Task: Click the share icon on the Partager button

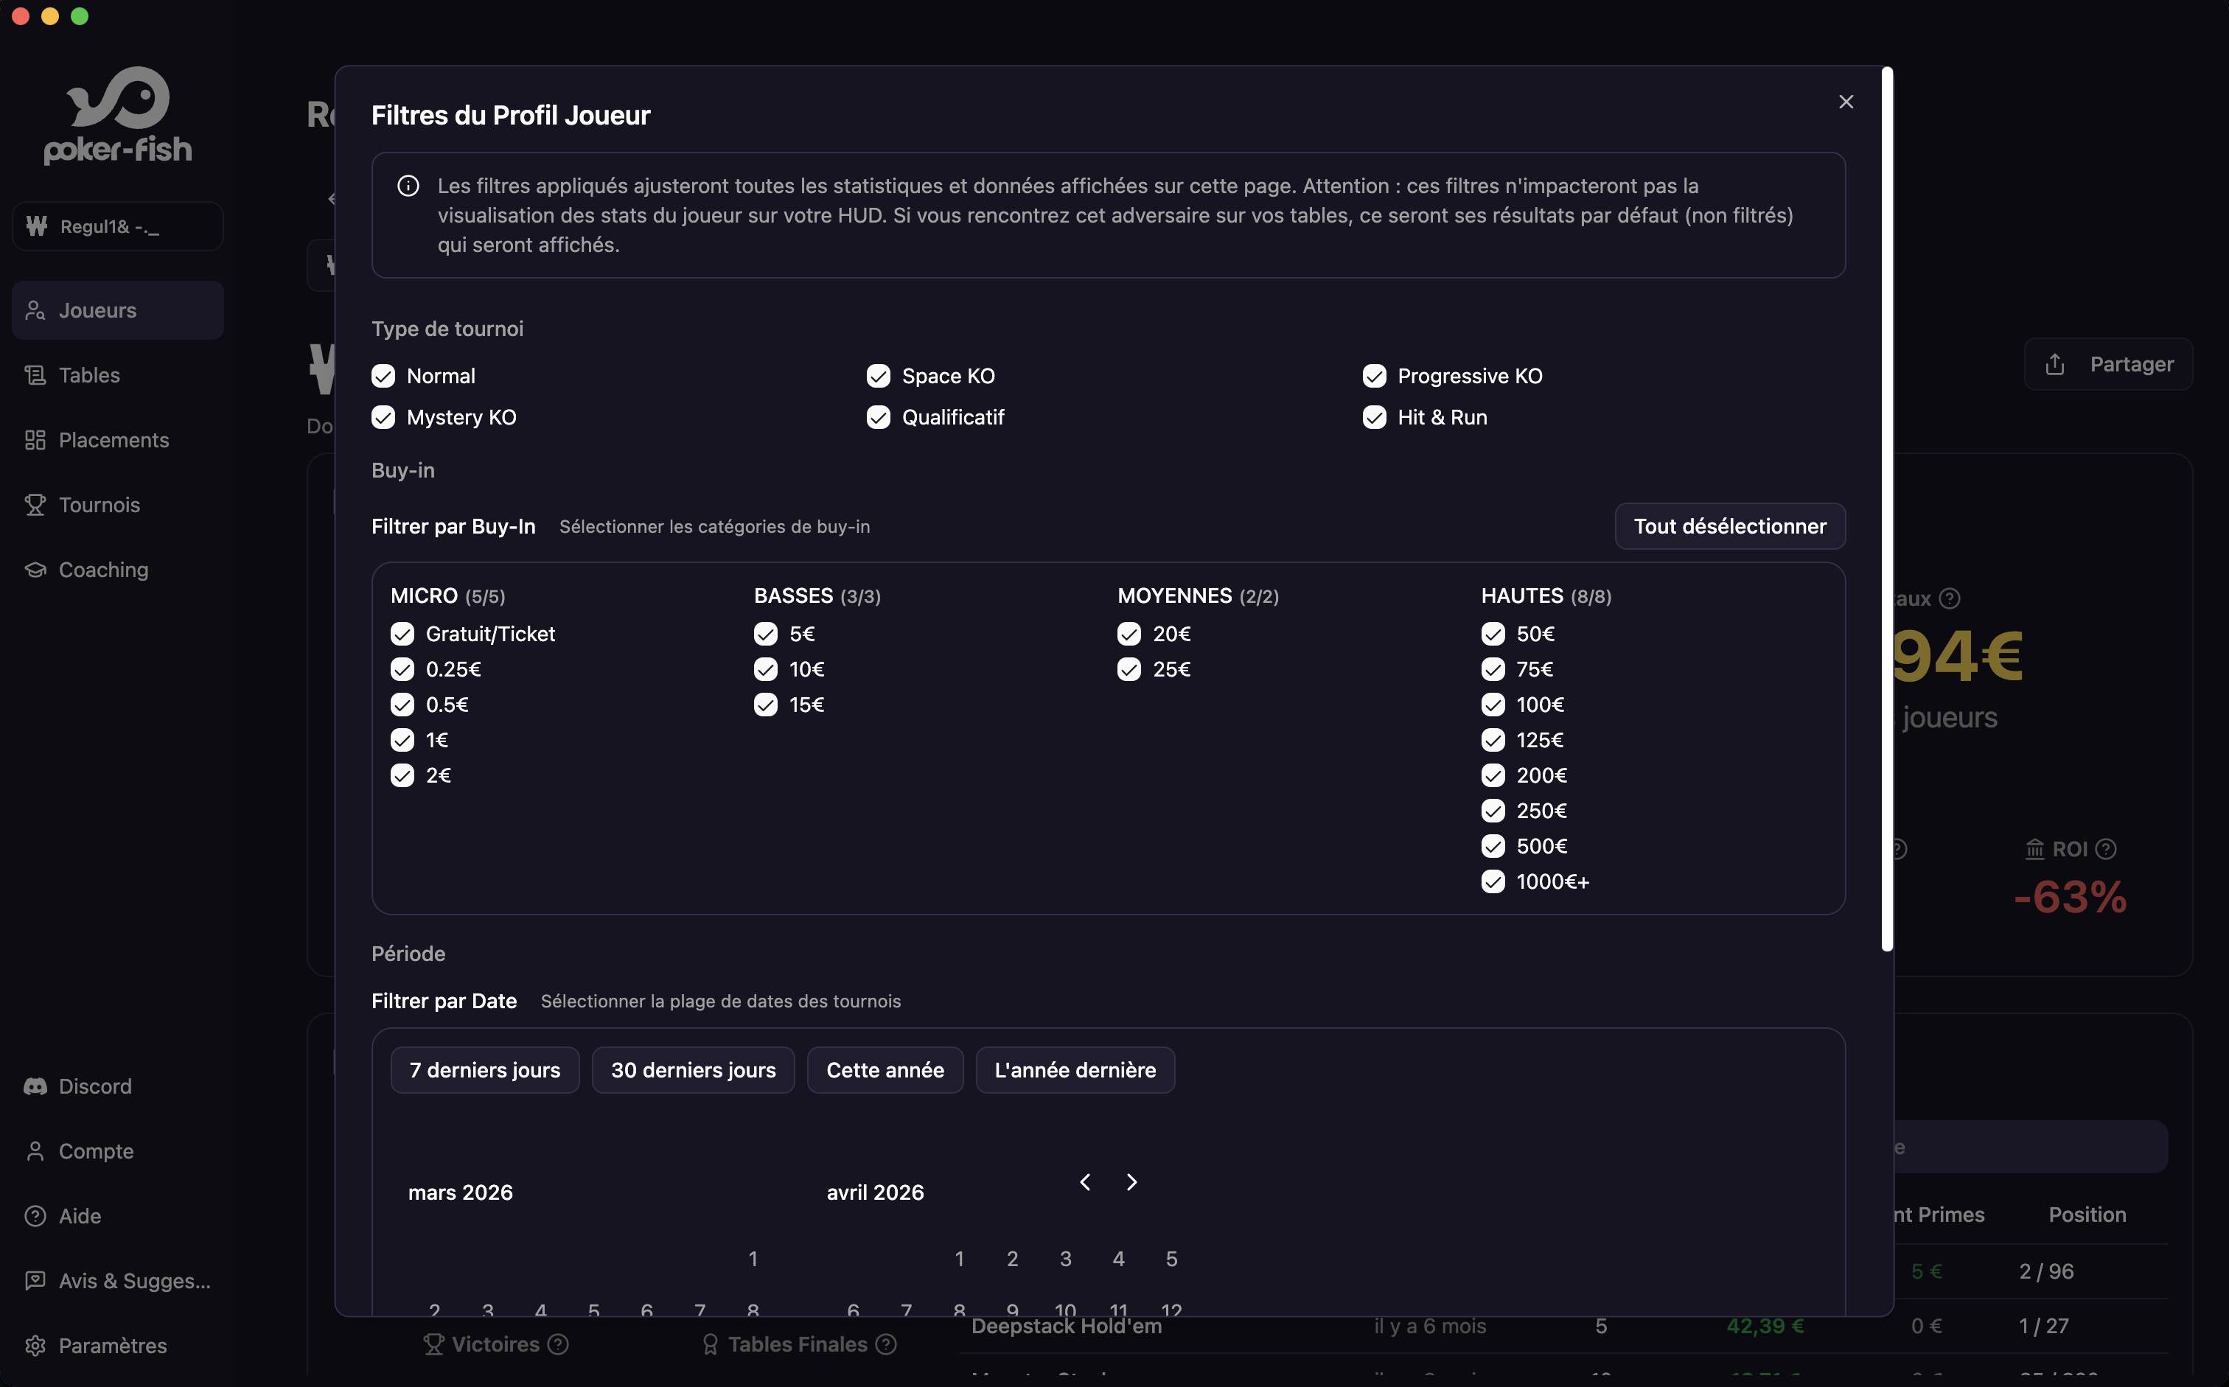Action: (x=2055, y=364)
